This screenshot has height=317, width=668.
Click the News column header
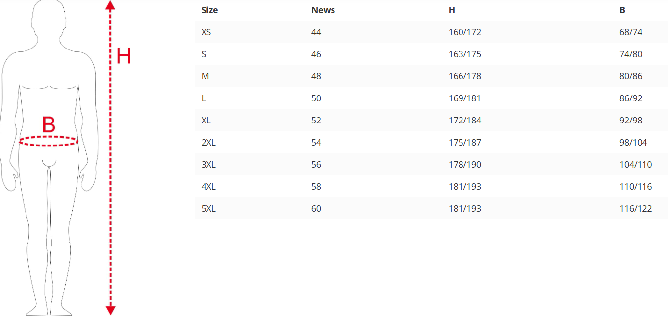click(x=323, y=10)
